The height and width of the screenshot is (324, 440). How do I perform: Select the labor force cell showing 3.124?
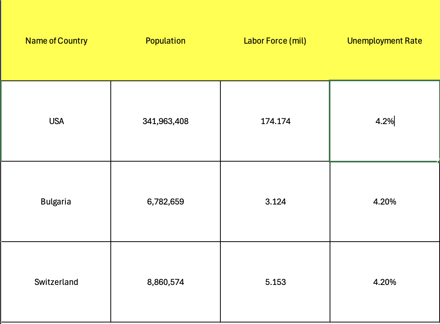pyautogui.click(x=275, y=202)
